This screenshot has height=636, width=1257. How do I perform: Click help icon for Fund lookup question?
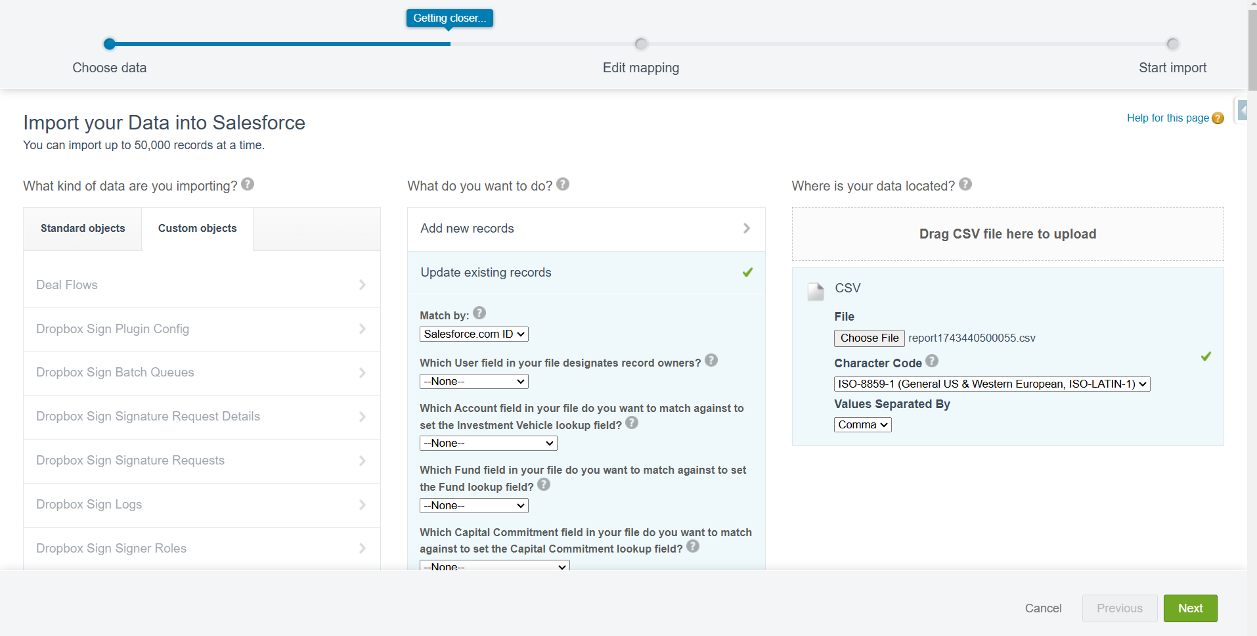(544, 484)
